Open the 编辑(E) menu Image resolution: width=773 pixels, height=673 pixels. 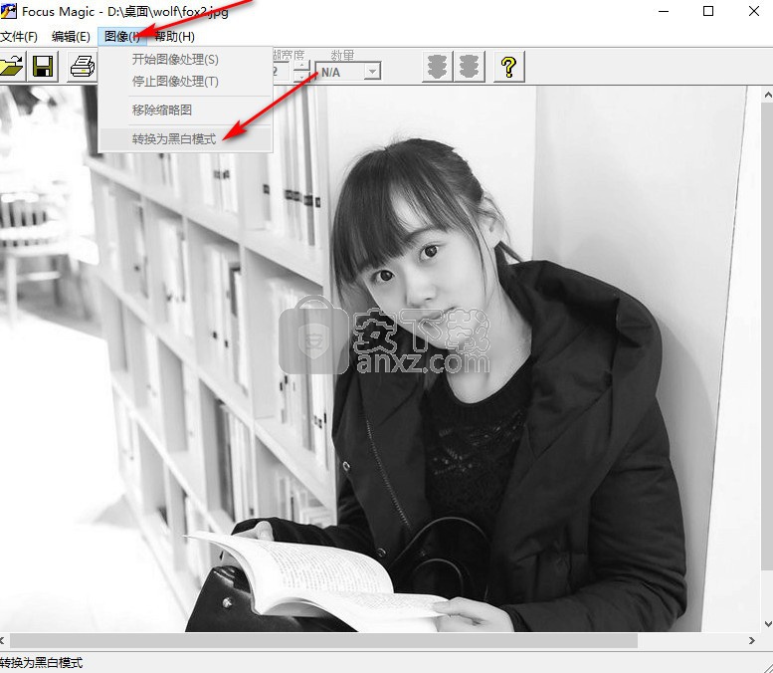(71, 36)
